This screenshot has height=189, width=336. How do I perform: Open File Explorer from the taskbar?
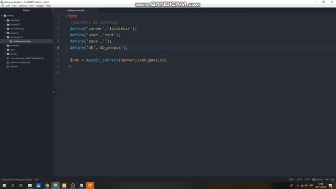click(30, 185)
